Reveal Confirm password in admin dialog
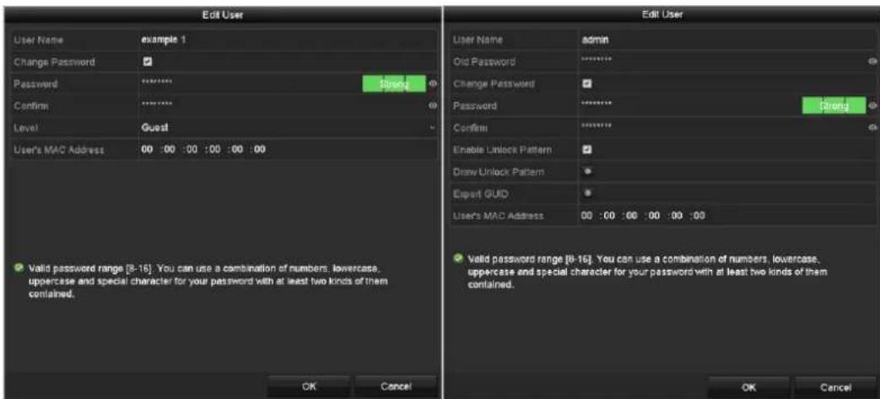The height and width of the screenshot is (399, 880). [872, 127]
